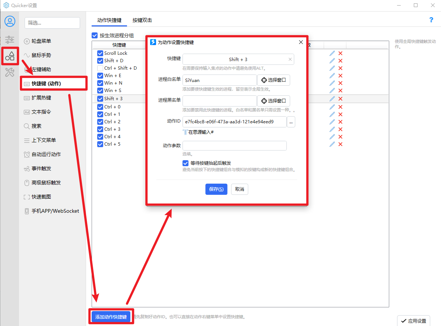Edit the Shift + D row pencil icon

point(332,61)
